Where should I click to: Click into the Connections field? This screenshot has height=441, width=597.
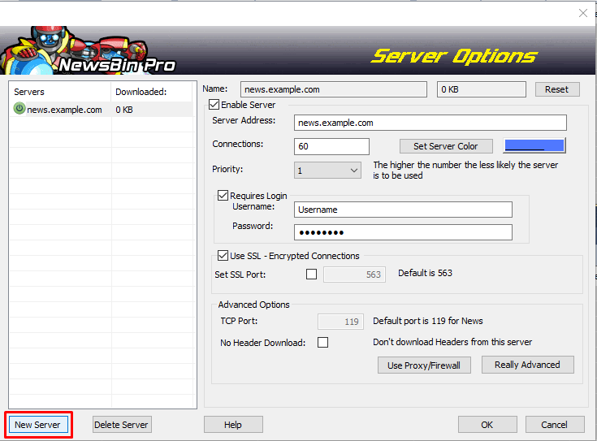331,146
